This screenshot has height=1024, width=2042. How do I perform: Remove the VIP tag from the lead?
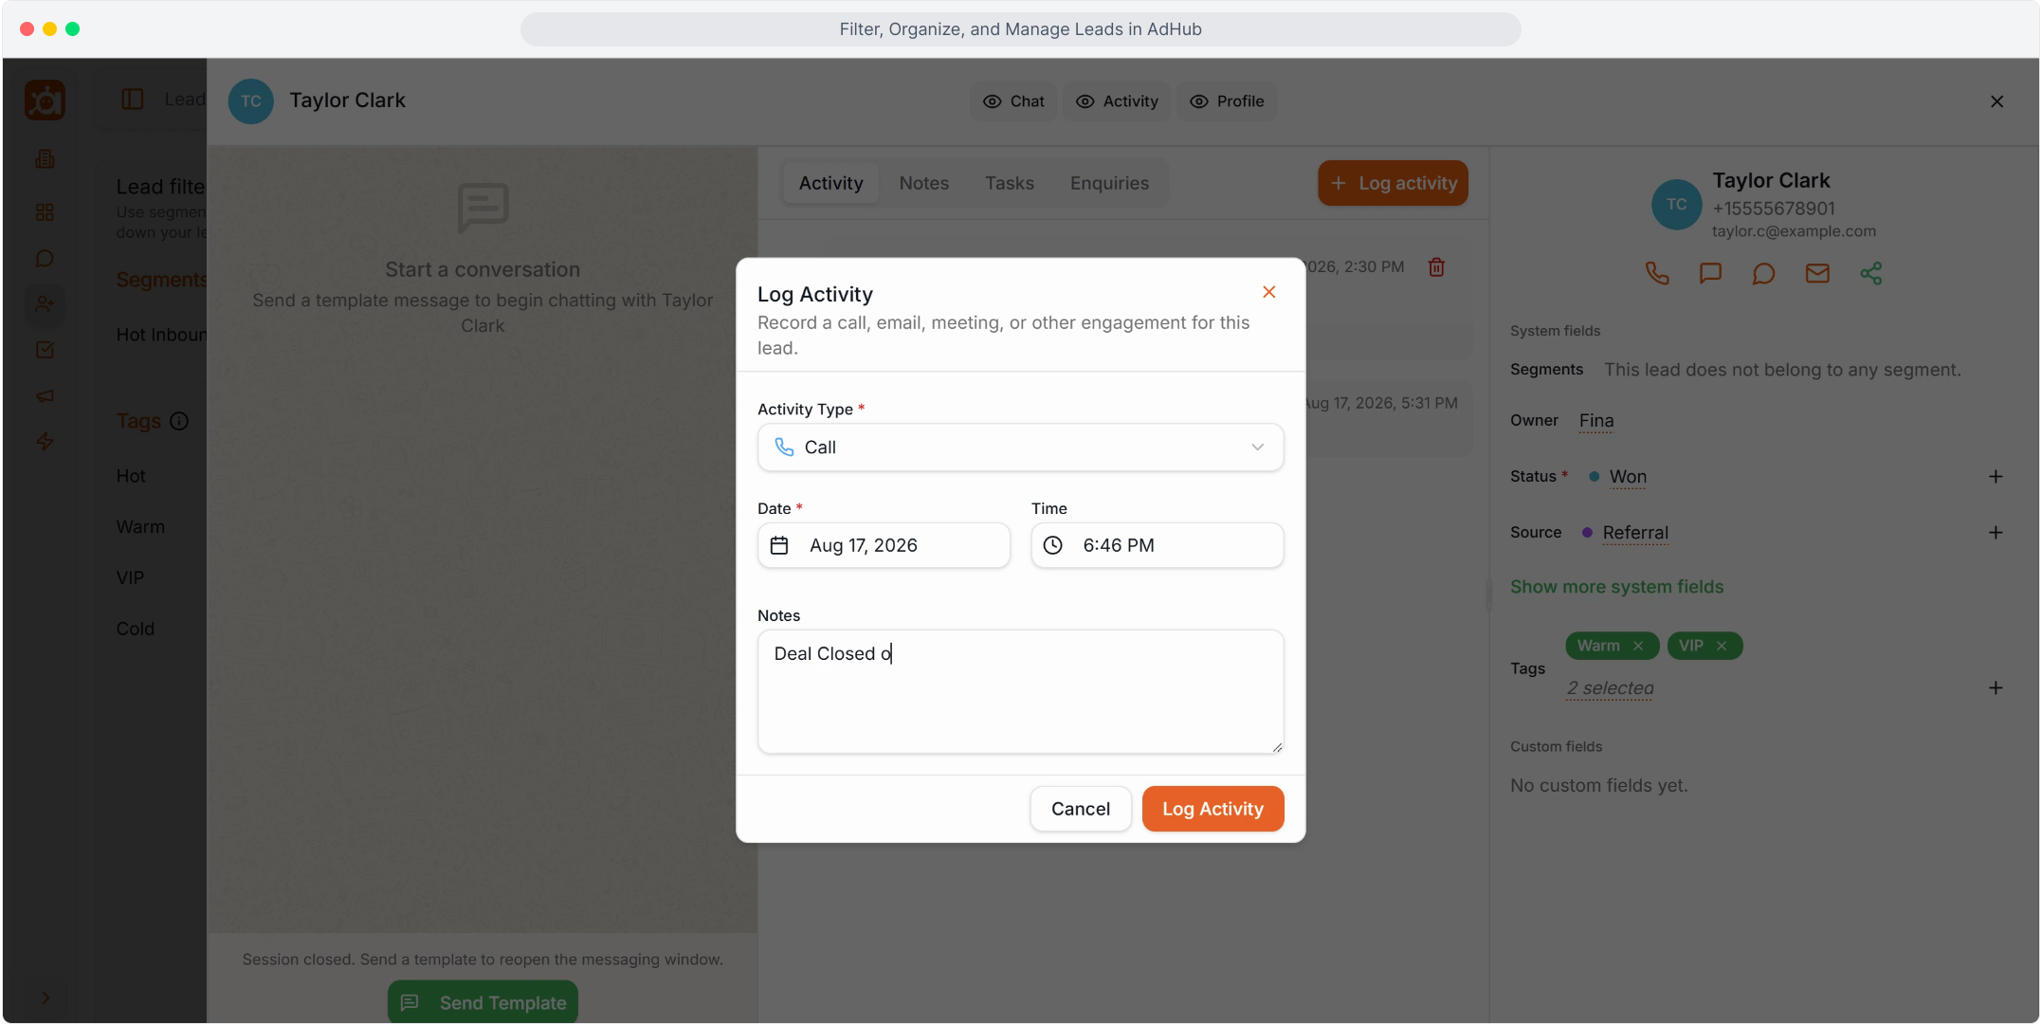pyautogui.click(x=1722, y=646)
